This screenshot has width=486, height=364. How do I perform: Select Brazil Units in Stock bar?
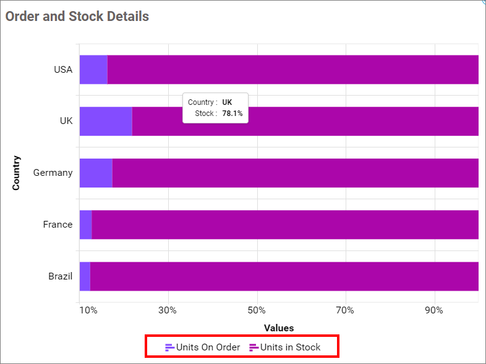(284, 276)
